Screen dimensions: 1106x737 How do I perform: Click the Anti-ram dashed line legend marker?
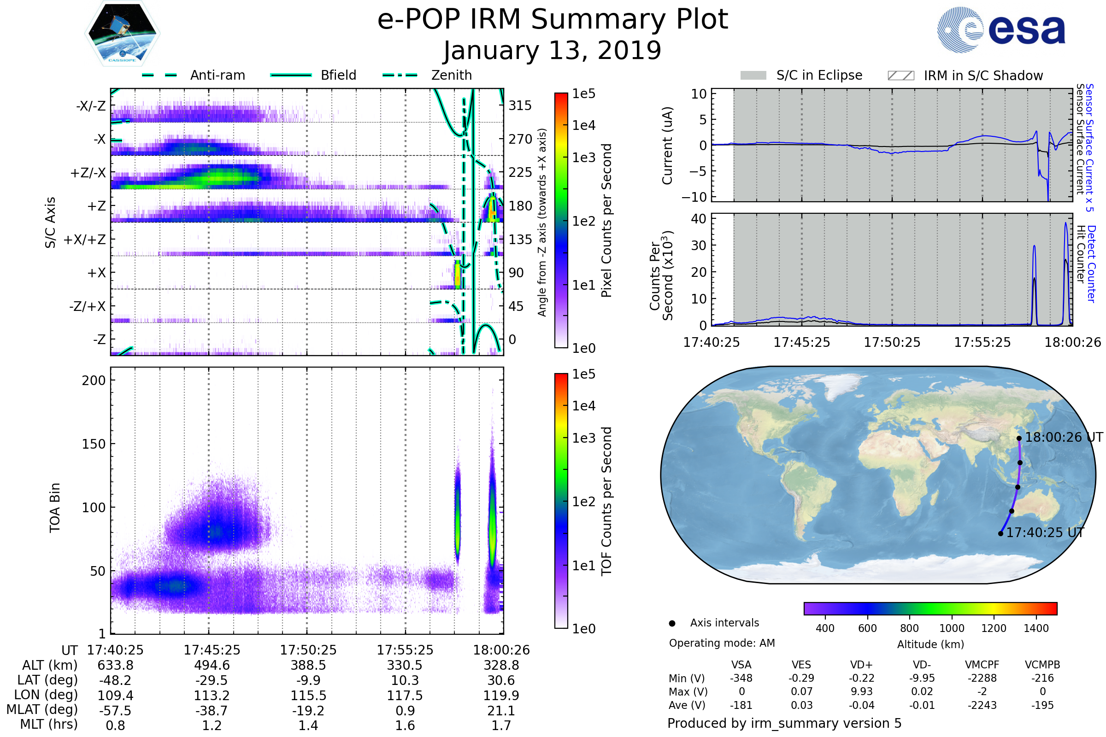(159, 75)
